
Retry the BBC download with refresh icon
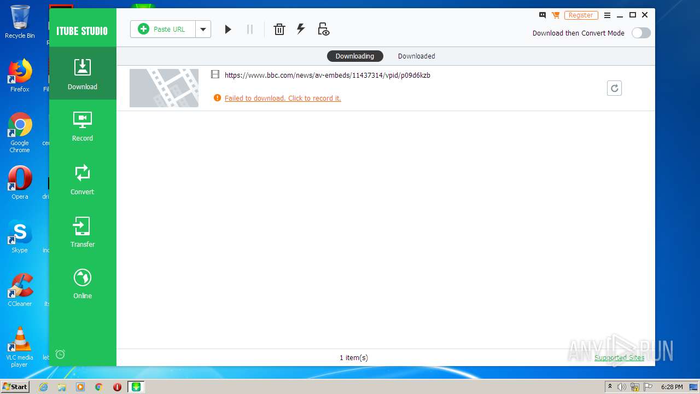coord(614,88)
